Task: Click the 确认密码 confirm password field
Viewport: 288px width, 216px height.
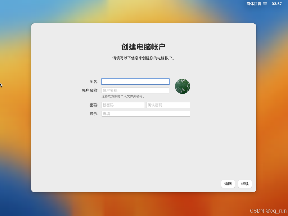Action: pos(168,105)
